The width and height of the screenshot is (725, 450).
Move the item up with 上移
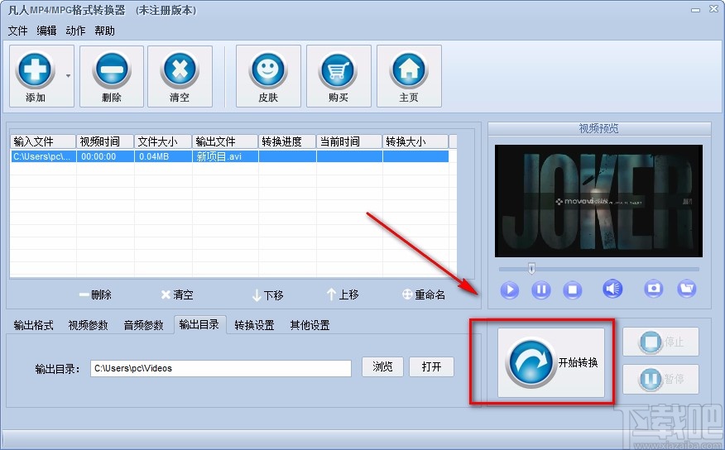(x=343, y=294)
